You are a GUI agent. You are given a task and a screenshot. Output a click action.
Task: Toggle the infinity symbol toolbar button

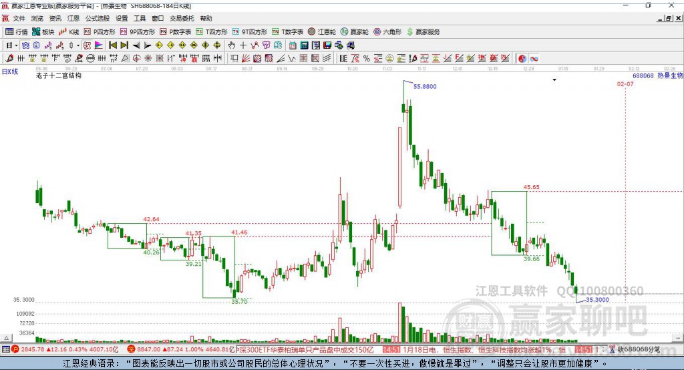coord(534,59)
